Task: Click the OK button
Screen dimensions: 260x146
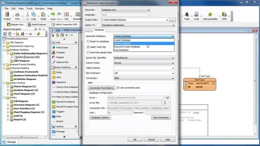Action: [135, 140]
